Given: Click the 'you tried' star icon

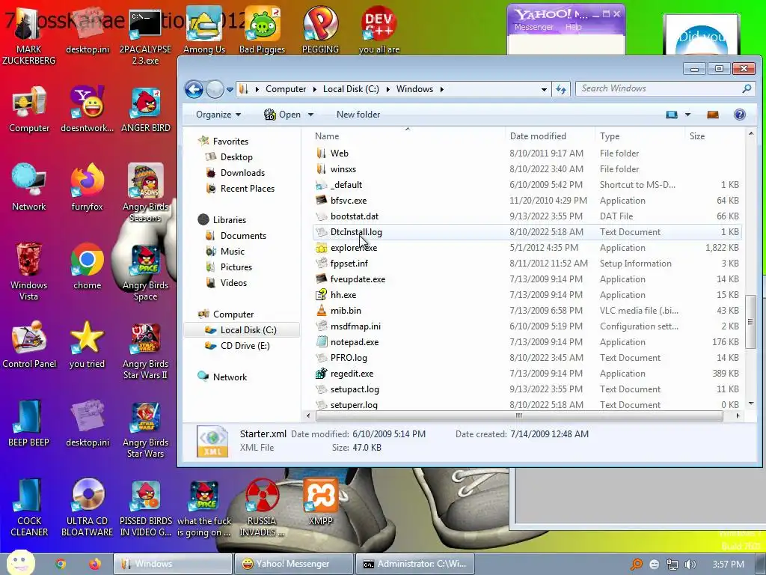Looking at the screenshot, I should click(x=87, y=345).
